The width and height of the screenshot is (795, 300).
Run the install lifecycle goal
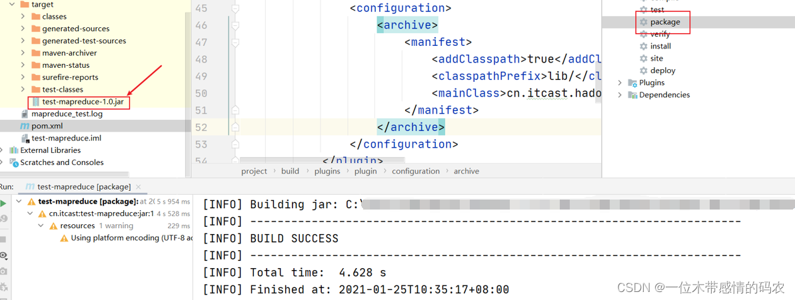660,46
